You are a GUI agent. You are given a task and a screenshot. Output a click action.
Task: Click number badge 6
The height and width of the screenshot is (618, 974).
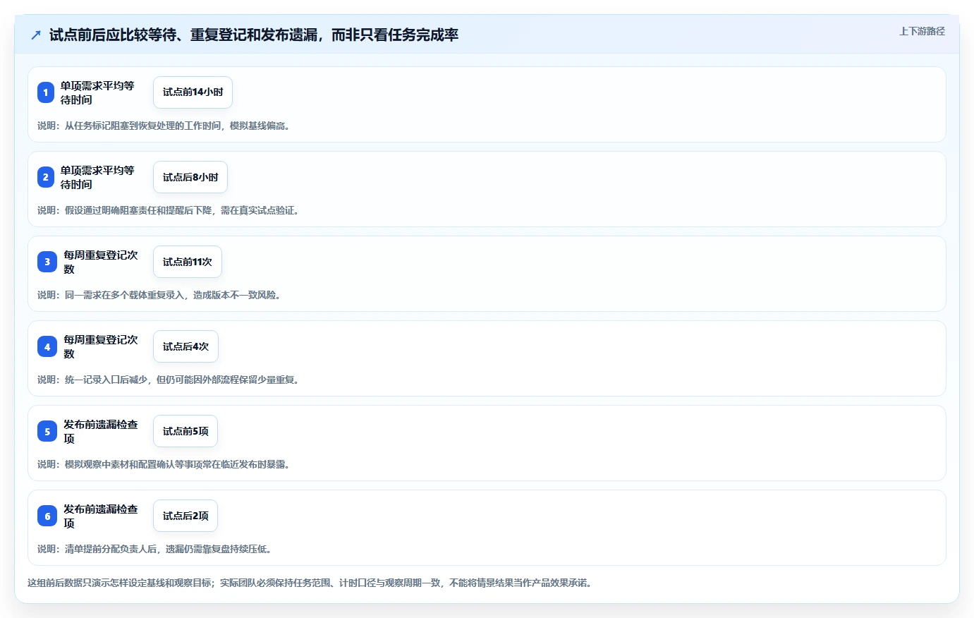pos(47,516)
